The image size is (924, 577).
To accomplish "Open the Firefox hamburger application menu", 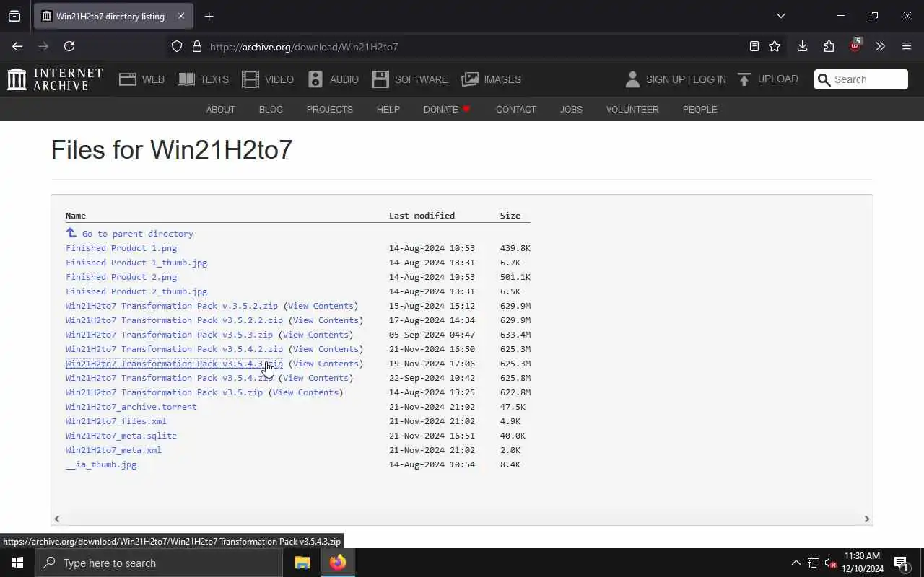I will pyautogui.click(x=907, y=46).
